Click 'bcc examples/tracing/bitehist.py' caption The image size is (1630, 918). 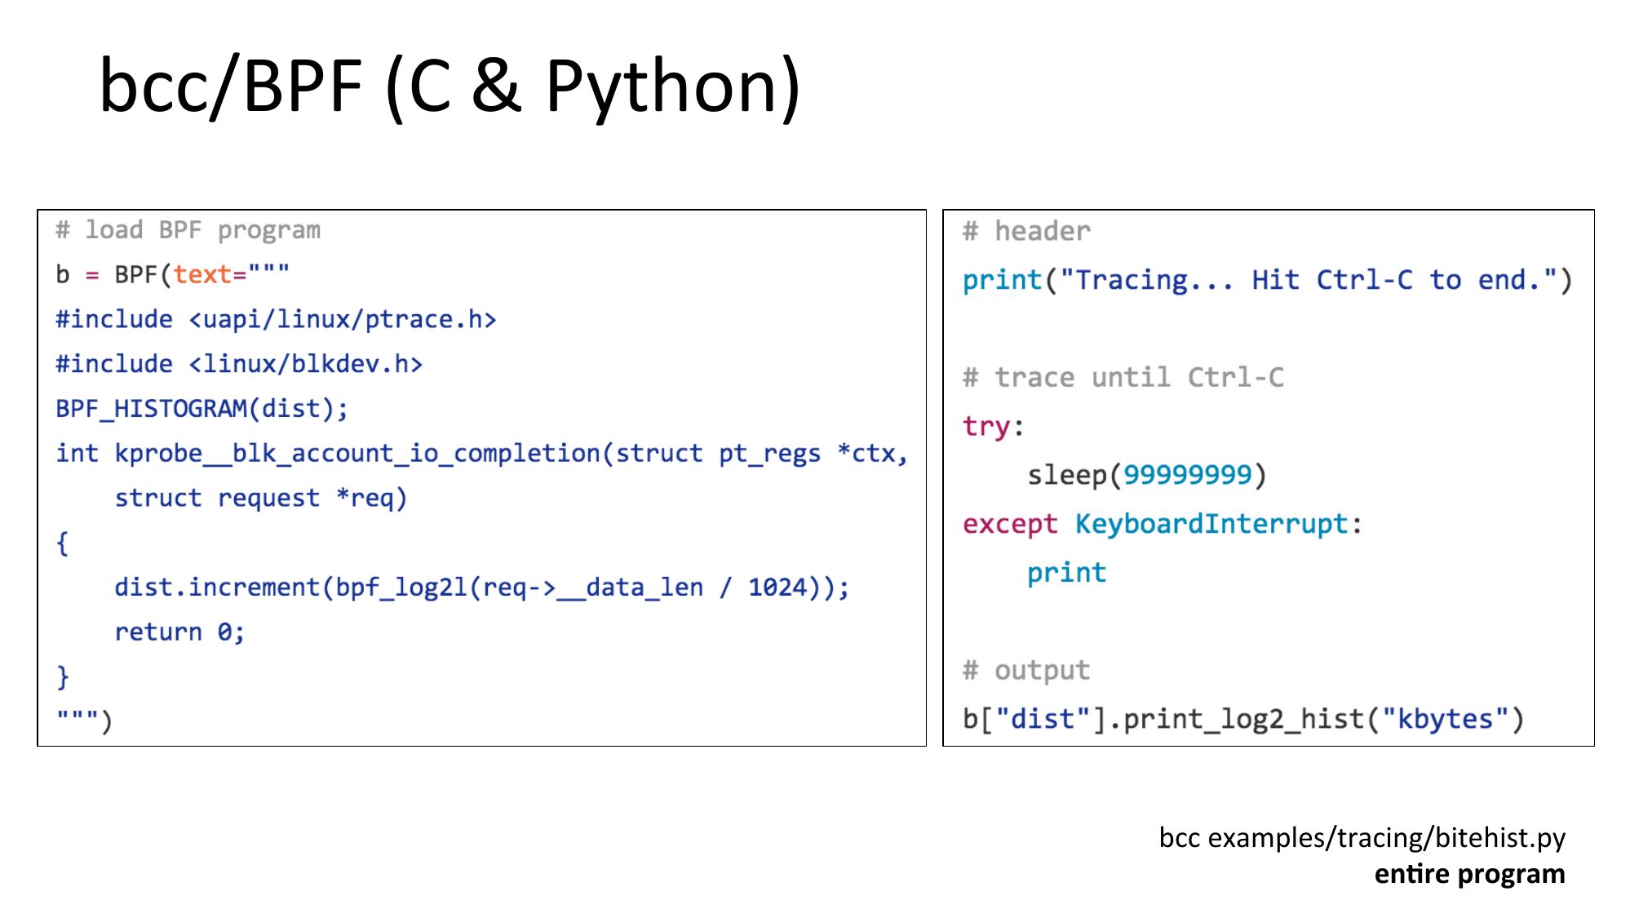(1362, 838)
